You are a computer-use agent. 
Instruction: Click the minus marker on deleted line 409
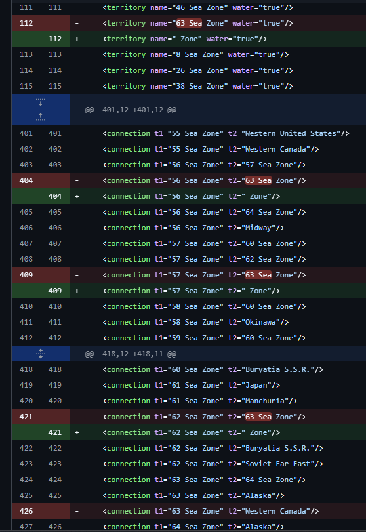[x=77, y=275]
